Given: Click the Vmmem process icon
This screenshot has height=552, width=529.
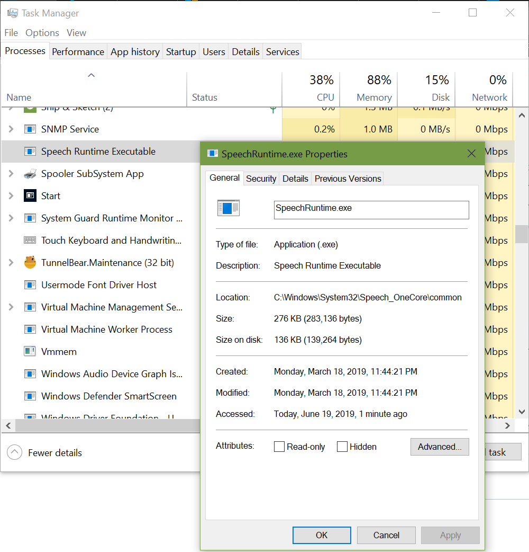Looking at the screenshot, I should [30, 351].
